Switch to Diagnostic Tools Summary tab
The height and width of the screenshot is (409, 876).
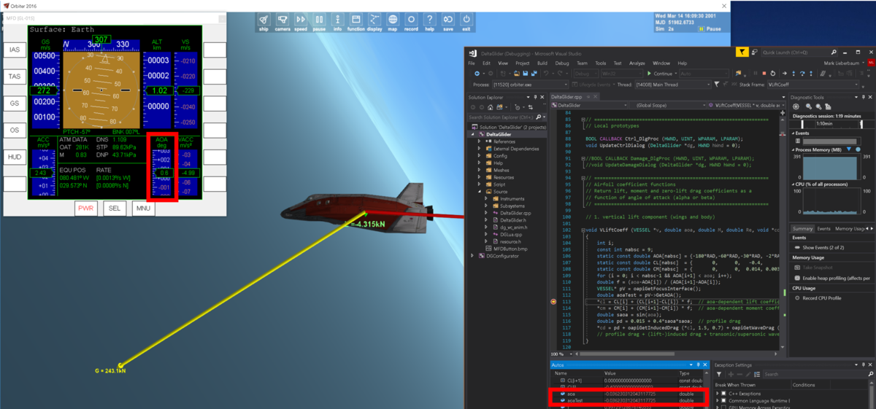click(x=802, y=228)
